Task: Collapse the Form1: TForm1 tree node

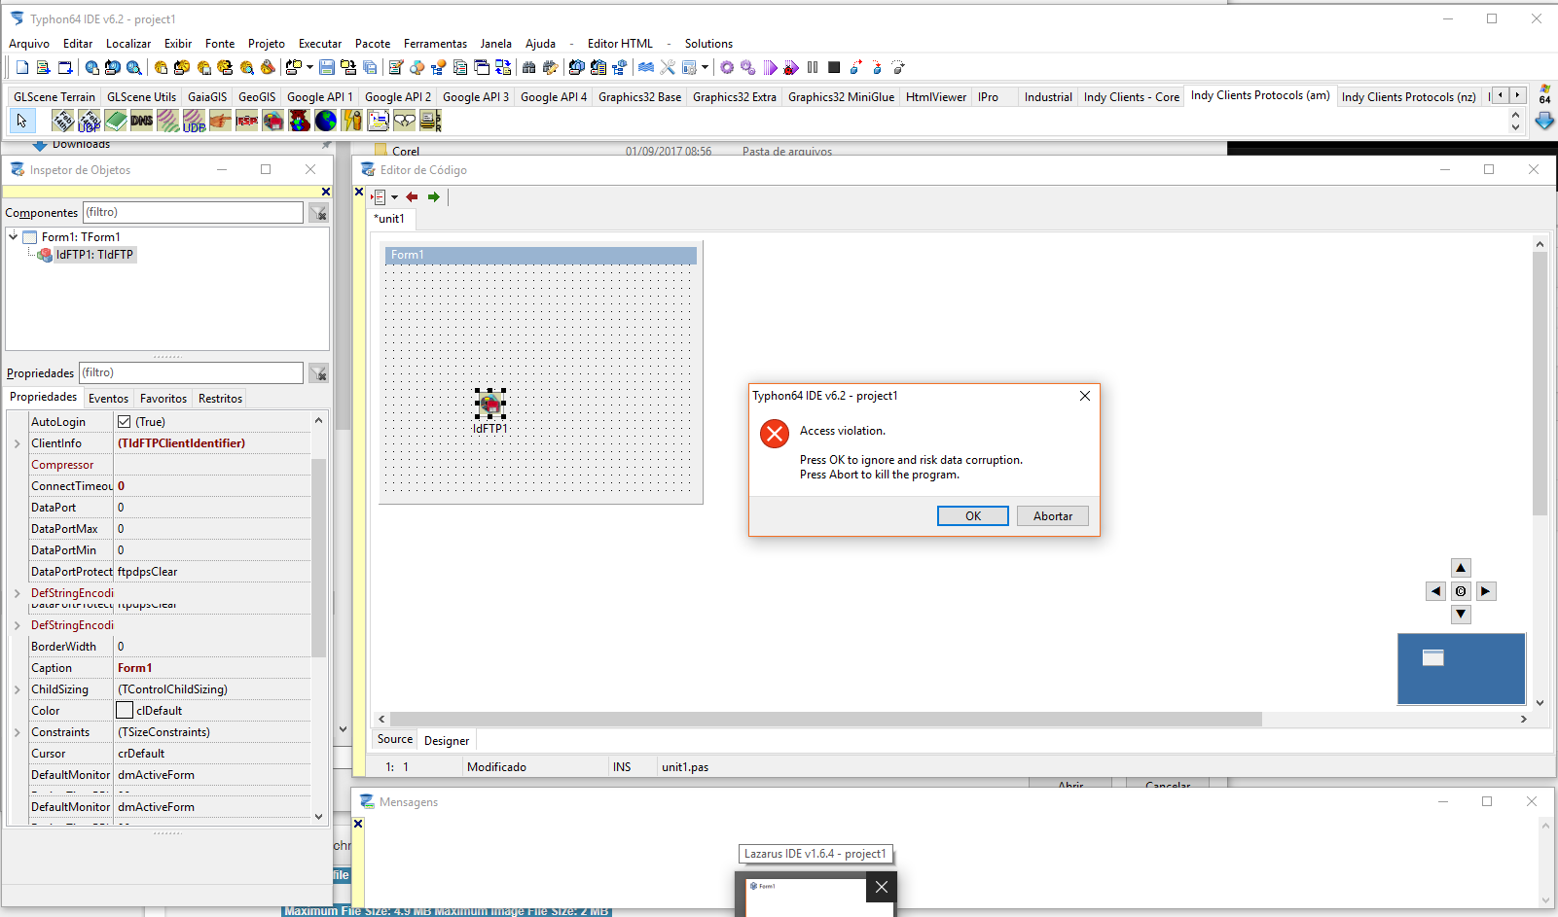Action: pyautogui.click(x=13, y=236)
